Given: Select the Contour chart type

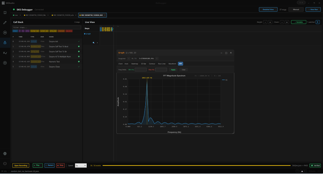Looking at the screenshot, I should pos(152,64).
